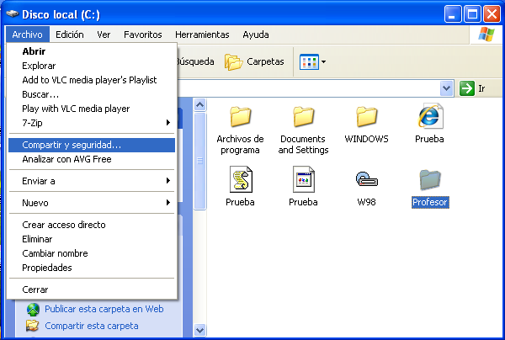The height and width of the screenshot is (340, 505).
Task: Click Compartir esta carpeta link
Action: (x=91, y=326)
